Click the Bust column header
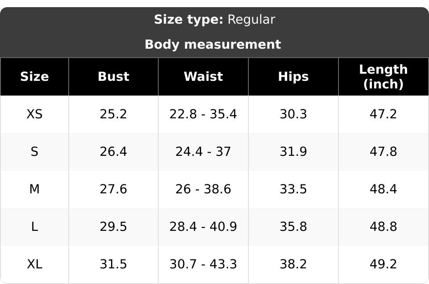The height and width of the screenshot is (284, 429). (x=114, y=77)
